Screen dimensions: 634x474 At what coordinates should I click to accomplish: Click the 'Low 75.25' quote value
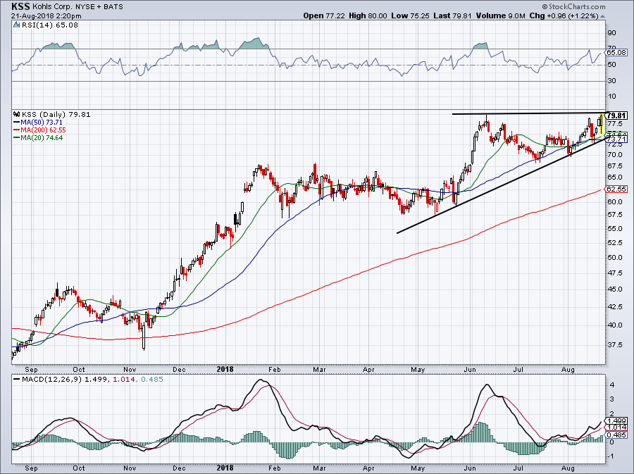409,16
